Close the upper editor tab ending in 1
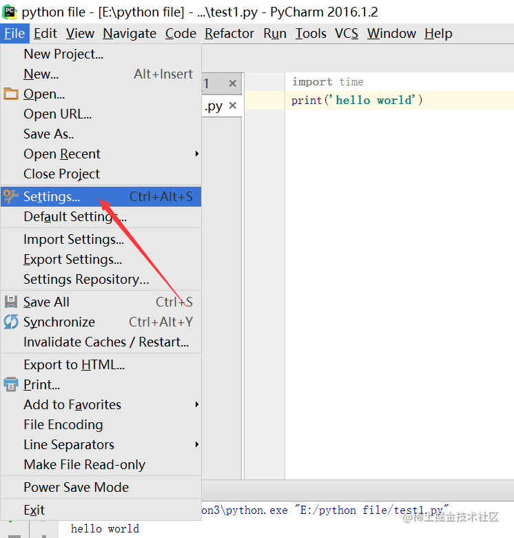Image resolution: width=514 pixels, height=538 pixels. click(233, 83)
